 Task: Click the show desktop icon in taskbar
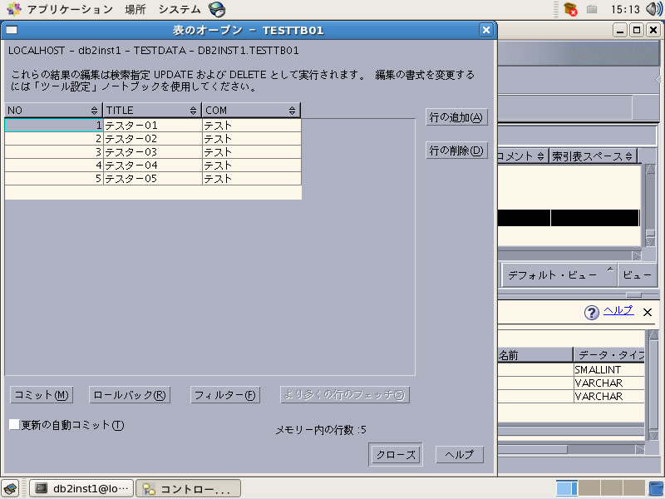click(10, 488)
